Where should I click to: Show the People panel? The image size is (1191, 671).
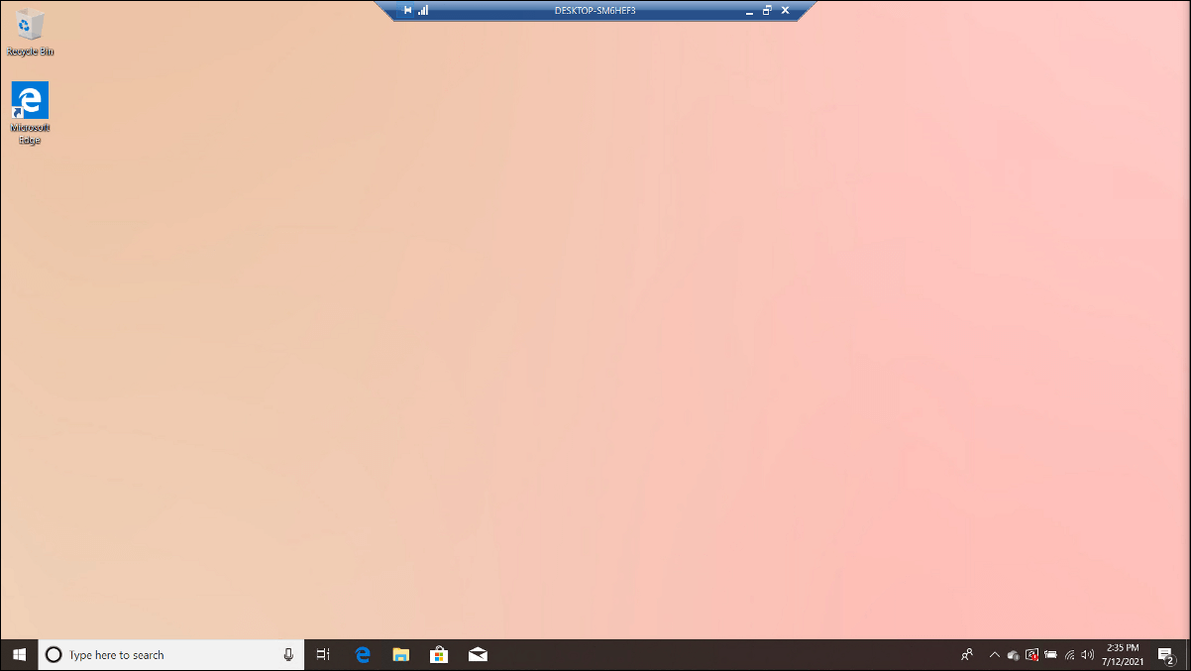coord(966,654)
